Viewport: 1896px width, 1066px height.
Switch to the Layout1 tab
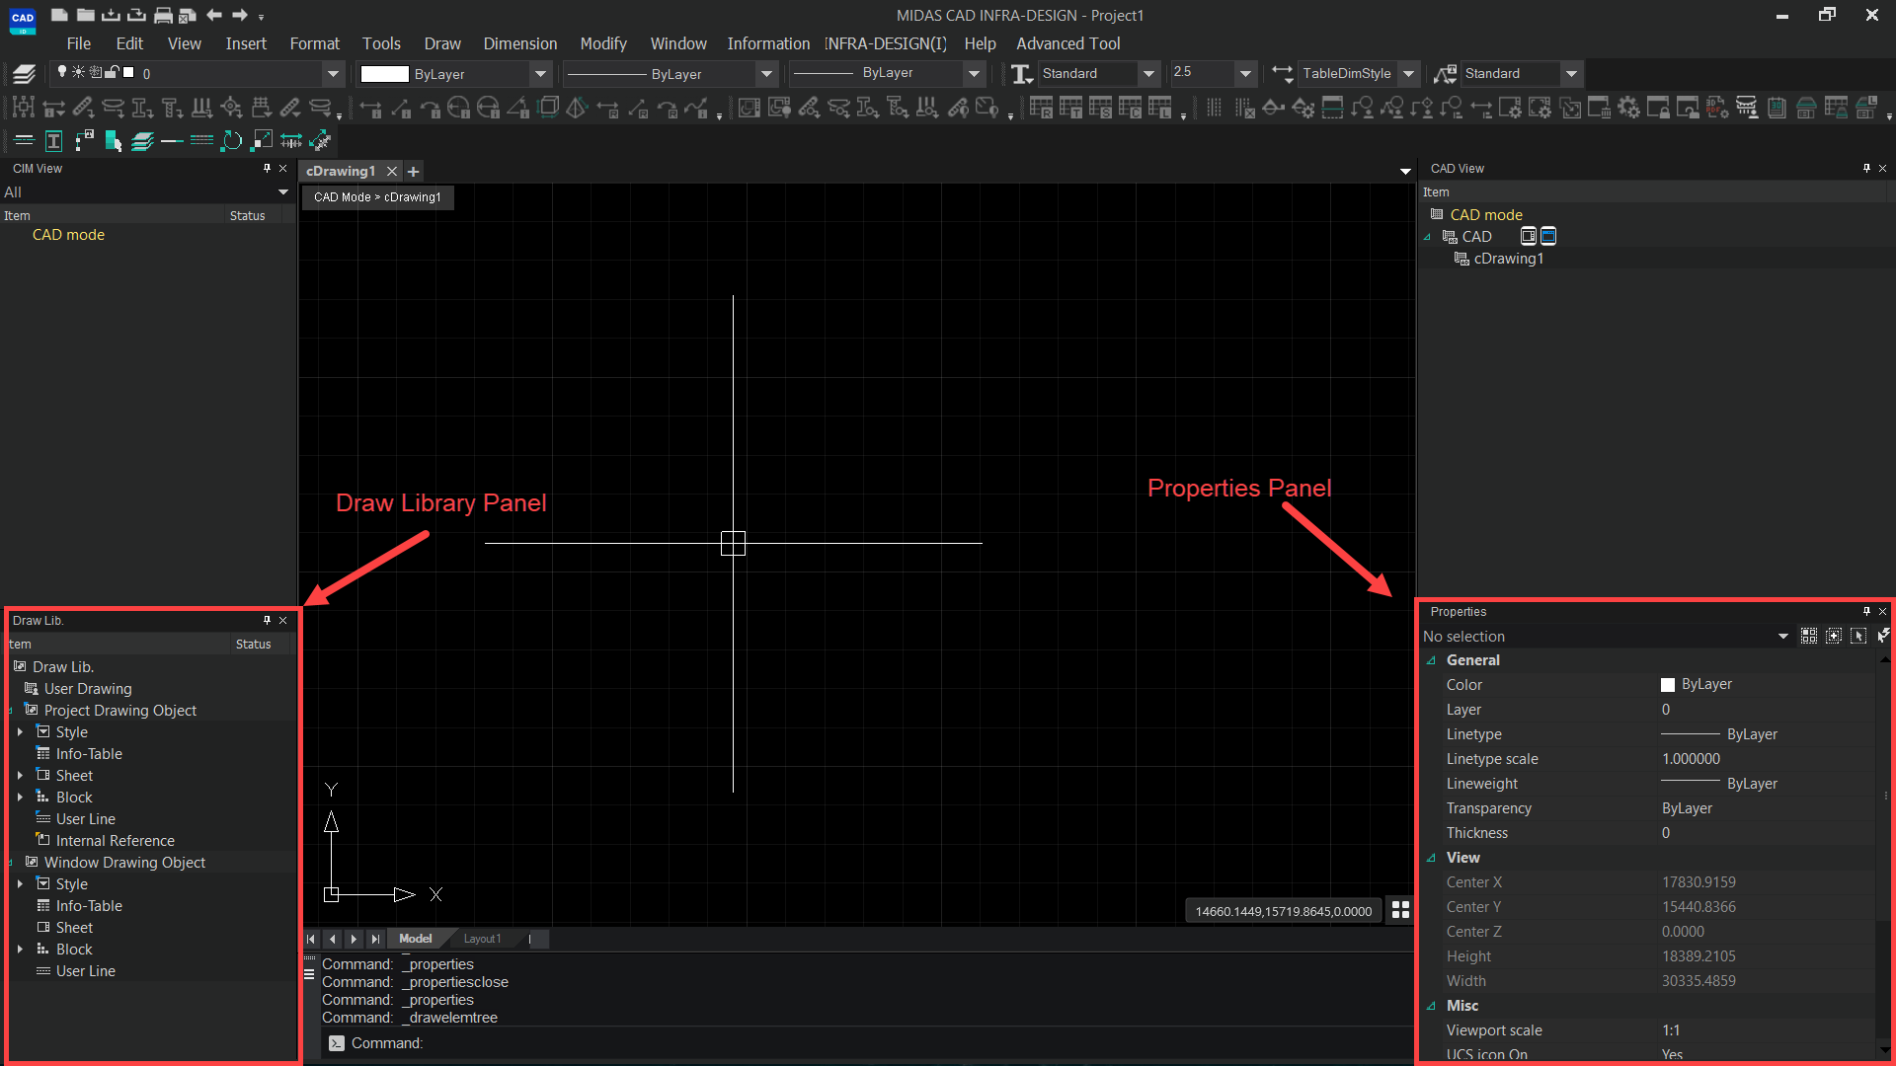point(482,940)
